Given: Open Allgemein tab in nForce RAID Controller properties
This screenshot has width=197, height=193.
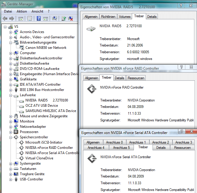Looking at the screenshot, I should [x=91, y=78].
